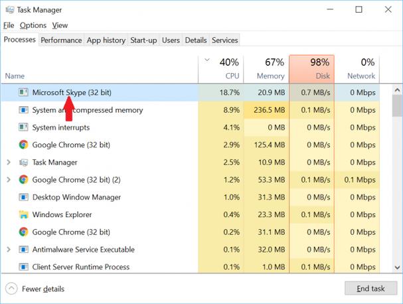
Task: Click the 236.5 MB memory cell
Action: coord(266,110)
